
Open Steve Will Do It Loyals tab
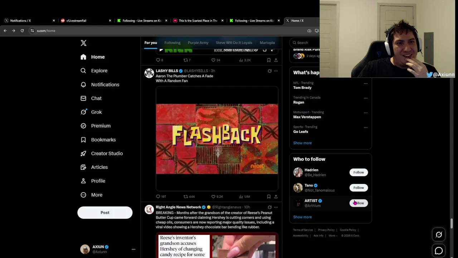(234, 43)
